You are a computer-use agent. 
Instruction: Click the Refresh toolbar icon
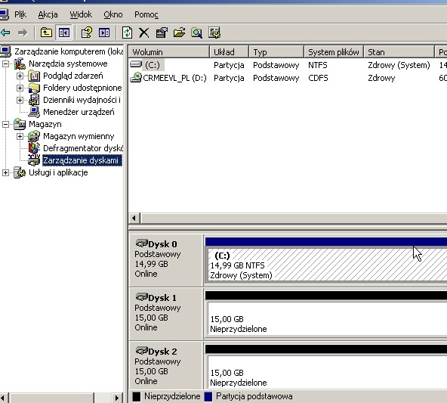click(x=127, y=33)
